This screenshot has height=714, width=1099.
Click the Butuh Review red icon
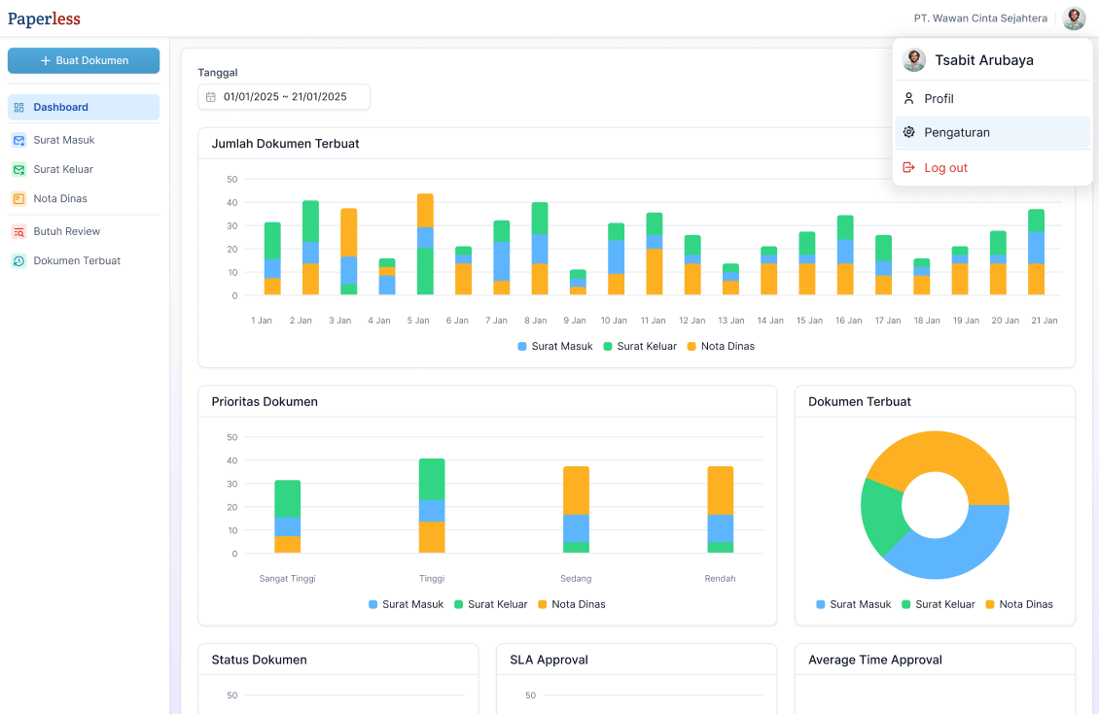(18, 232)
